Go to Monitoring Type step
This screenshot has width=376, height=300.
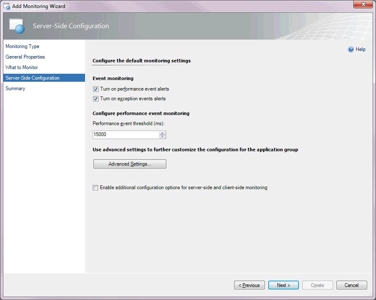[22, 46]
